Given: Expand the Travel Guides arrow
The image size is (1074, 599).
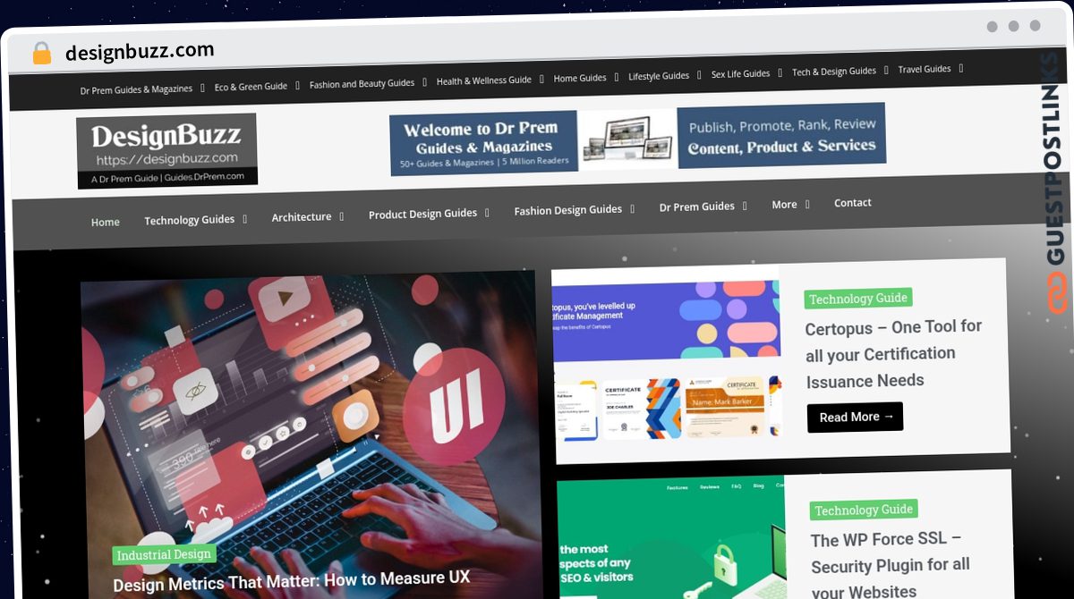Looking at the screenshot, I should coord(961,67).
